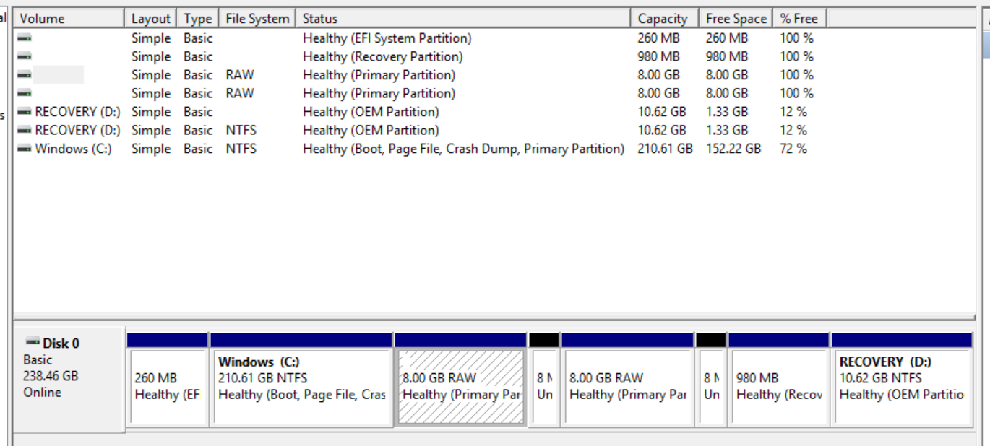This screenshot has height=446, width=990.
Task: Select the 980 MB Recovery partition block
Action: pyautogui.click(x=778, y=386)
